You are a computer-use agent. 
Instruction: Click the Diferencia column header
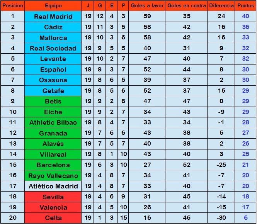click(x=221, y=6)
